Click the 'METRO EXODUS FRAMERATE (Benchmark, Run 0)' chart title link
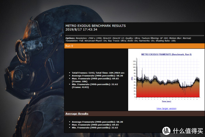Screen dimensions: 205x137 point(166,54)
